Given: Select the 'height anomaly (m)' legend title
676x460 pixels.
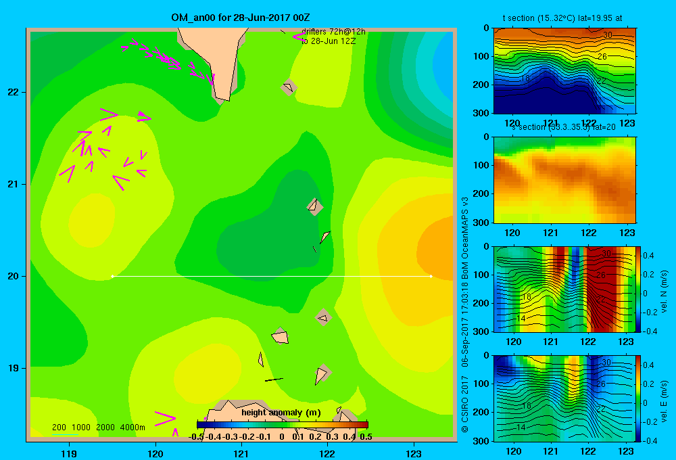Looking at the screenshot, I should pos(281,413).
